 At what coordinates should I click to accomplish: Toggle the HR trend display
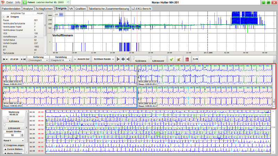pyautogui.click(x=56, y=15)
